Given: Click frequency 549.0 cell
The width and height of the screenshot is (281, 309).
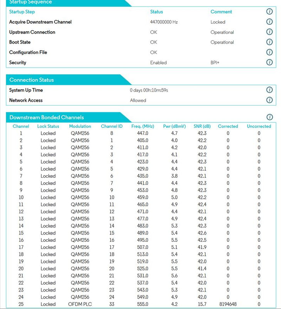Looking at the screenshot, I should (x=143, y=297).
